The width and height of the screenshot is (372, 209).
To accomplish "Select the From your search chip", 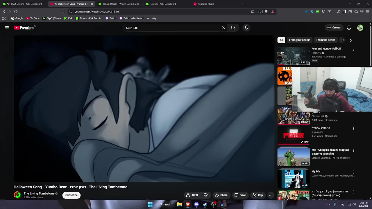I will (x=300, y=40).
